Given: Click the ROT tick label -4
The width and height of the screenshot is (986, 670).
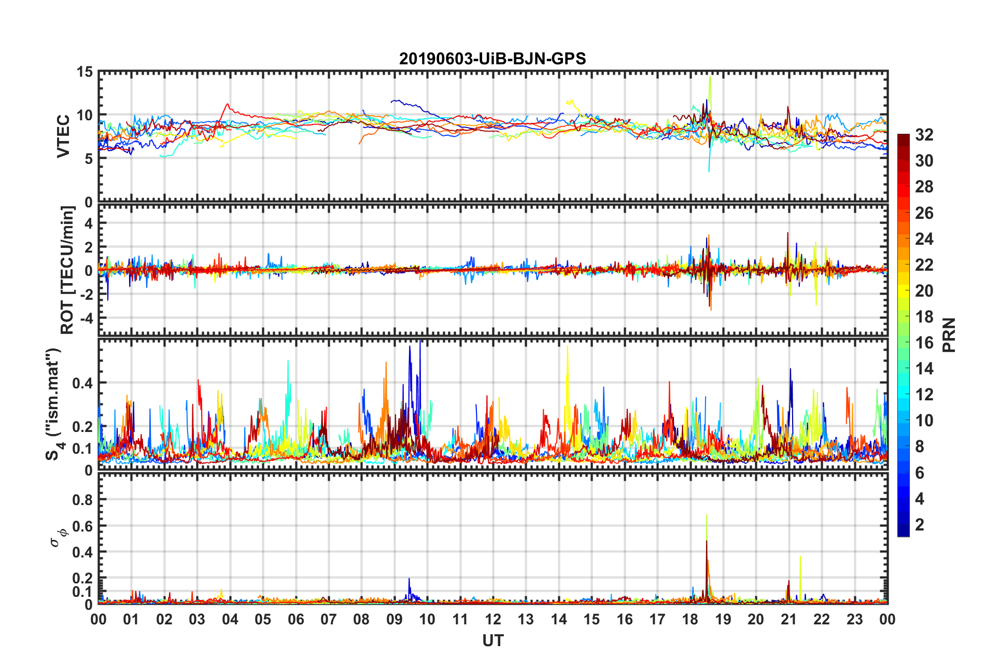Looking at the screenshot, I should click(x=86, y=317).
